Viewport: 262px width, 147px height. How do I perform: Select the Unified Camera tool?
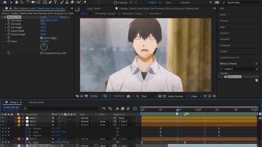pyautogui.click(x=33, y=2)
